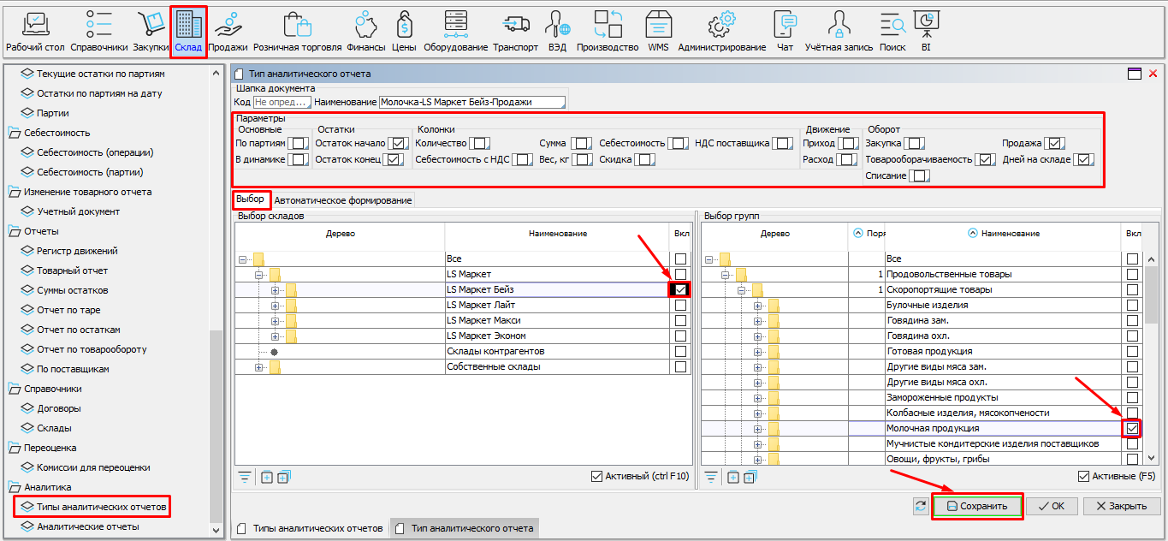
Task: Uncheck the Активный (ctrl F10) checkbox
Action: [x=597, y=477]
